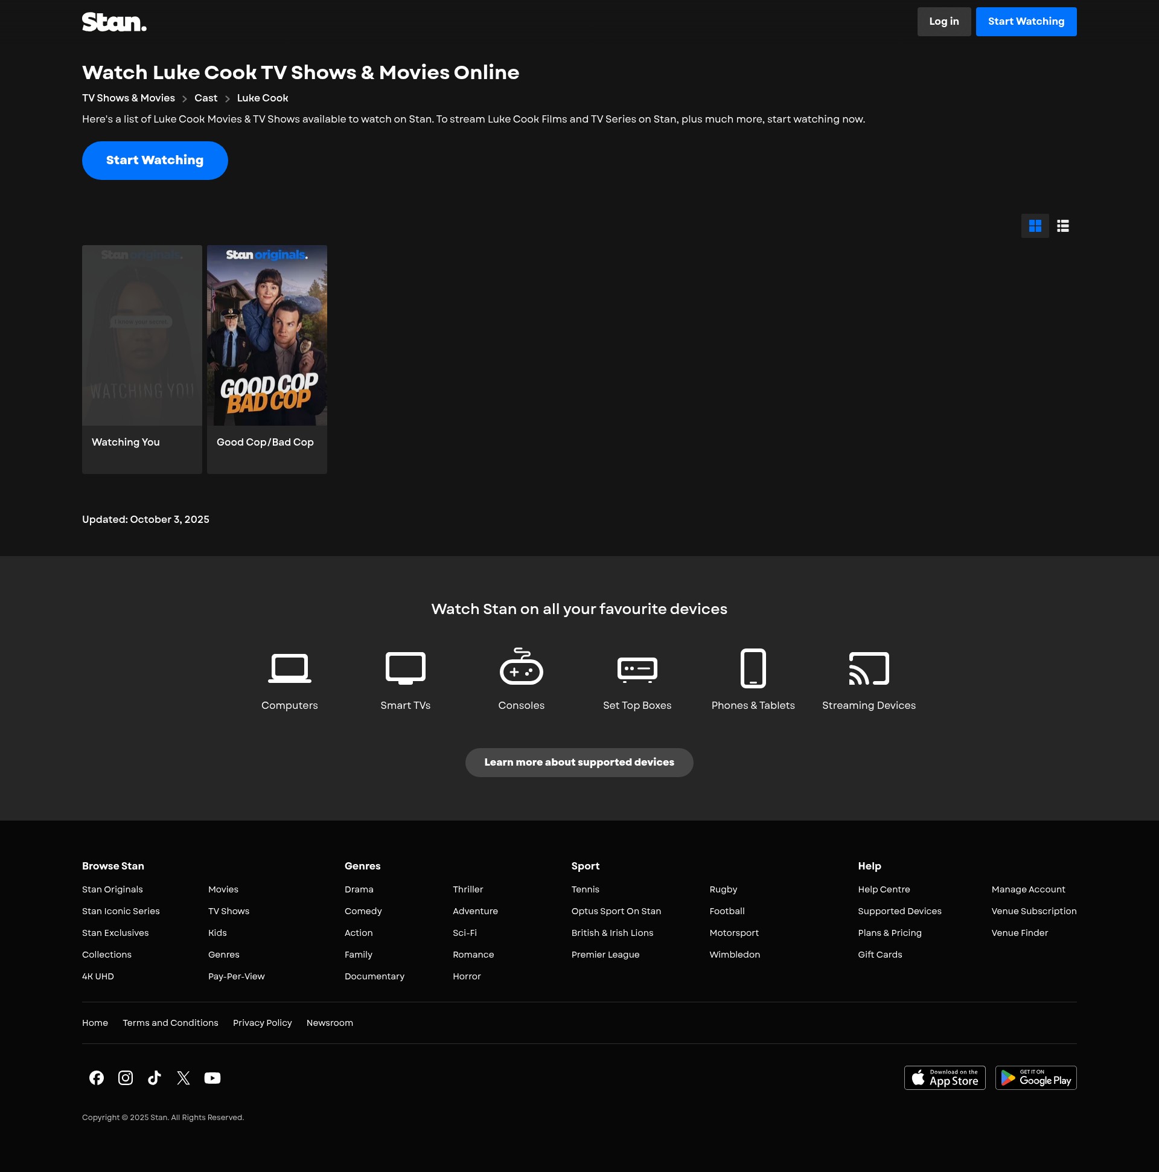
Task: Open Tennis sport link
Action: [x=586, y=889]
